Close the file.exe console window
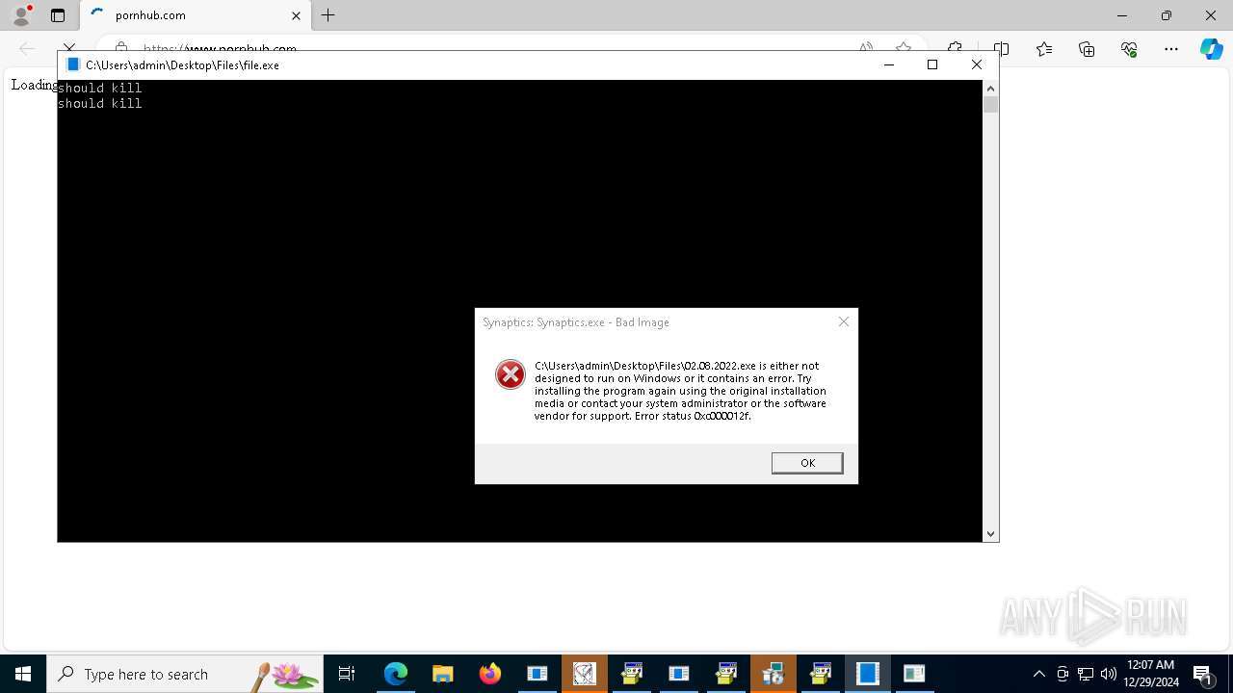This screenshot has width=1233, height=693. coord(977,64)
